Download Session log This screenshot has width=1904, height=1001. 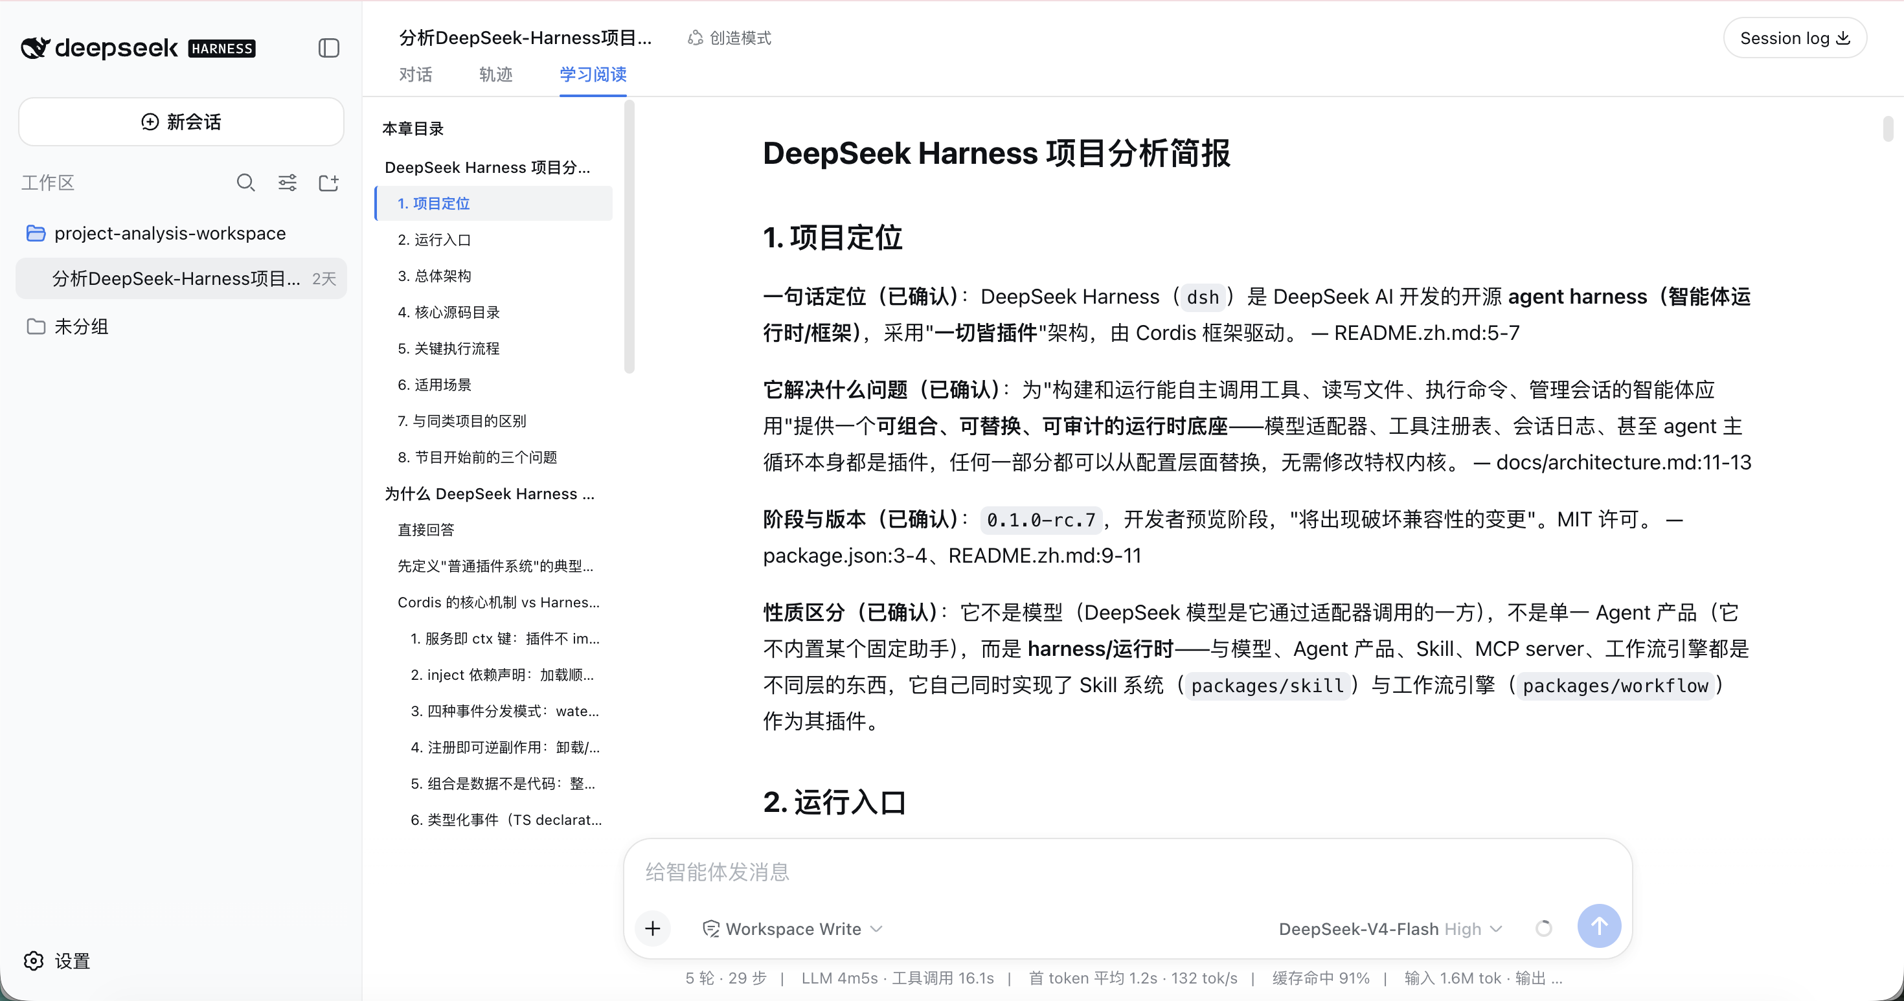1795,38
